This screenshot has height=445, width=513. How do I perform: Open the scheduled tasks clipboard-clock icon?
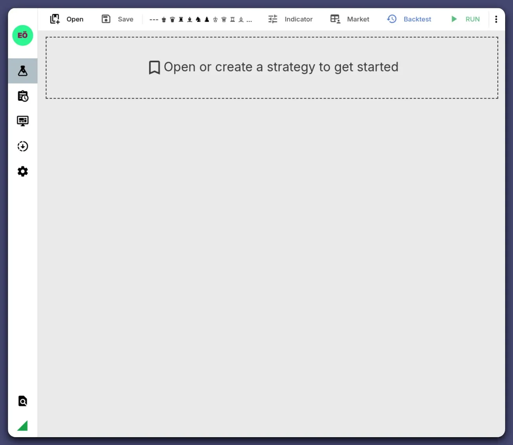23,96
